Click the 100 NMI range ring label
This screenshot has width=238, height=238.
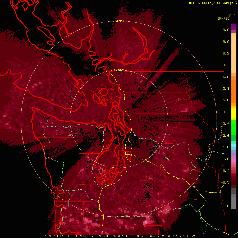point(119,21)
